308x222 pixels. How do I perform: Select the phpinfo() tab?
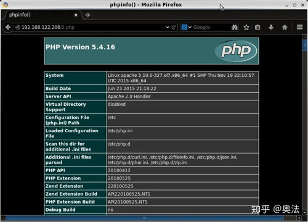pyautogui.click(x=42, y=15)
